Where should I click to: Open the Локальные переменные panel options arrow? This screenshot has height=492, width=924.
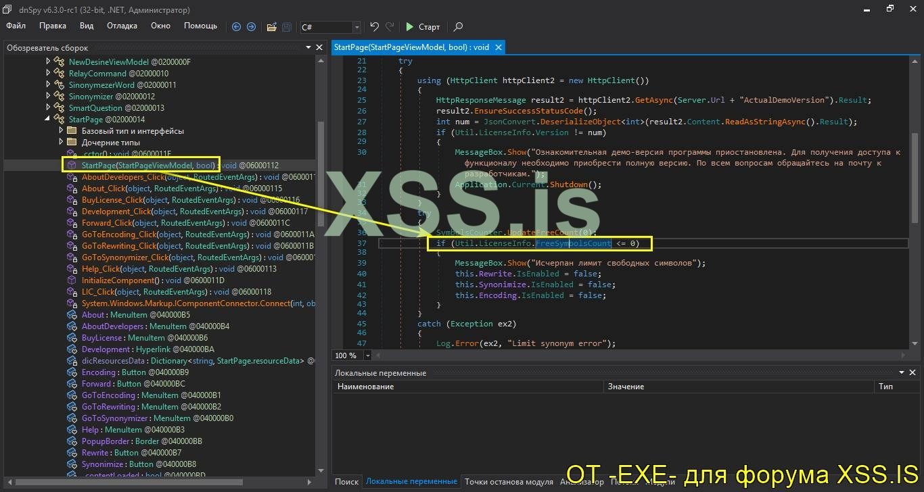pyautogui.click(x=902, y=372)
